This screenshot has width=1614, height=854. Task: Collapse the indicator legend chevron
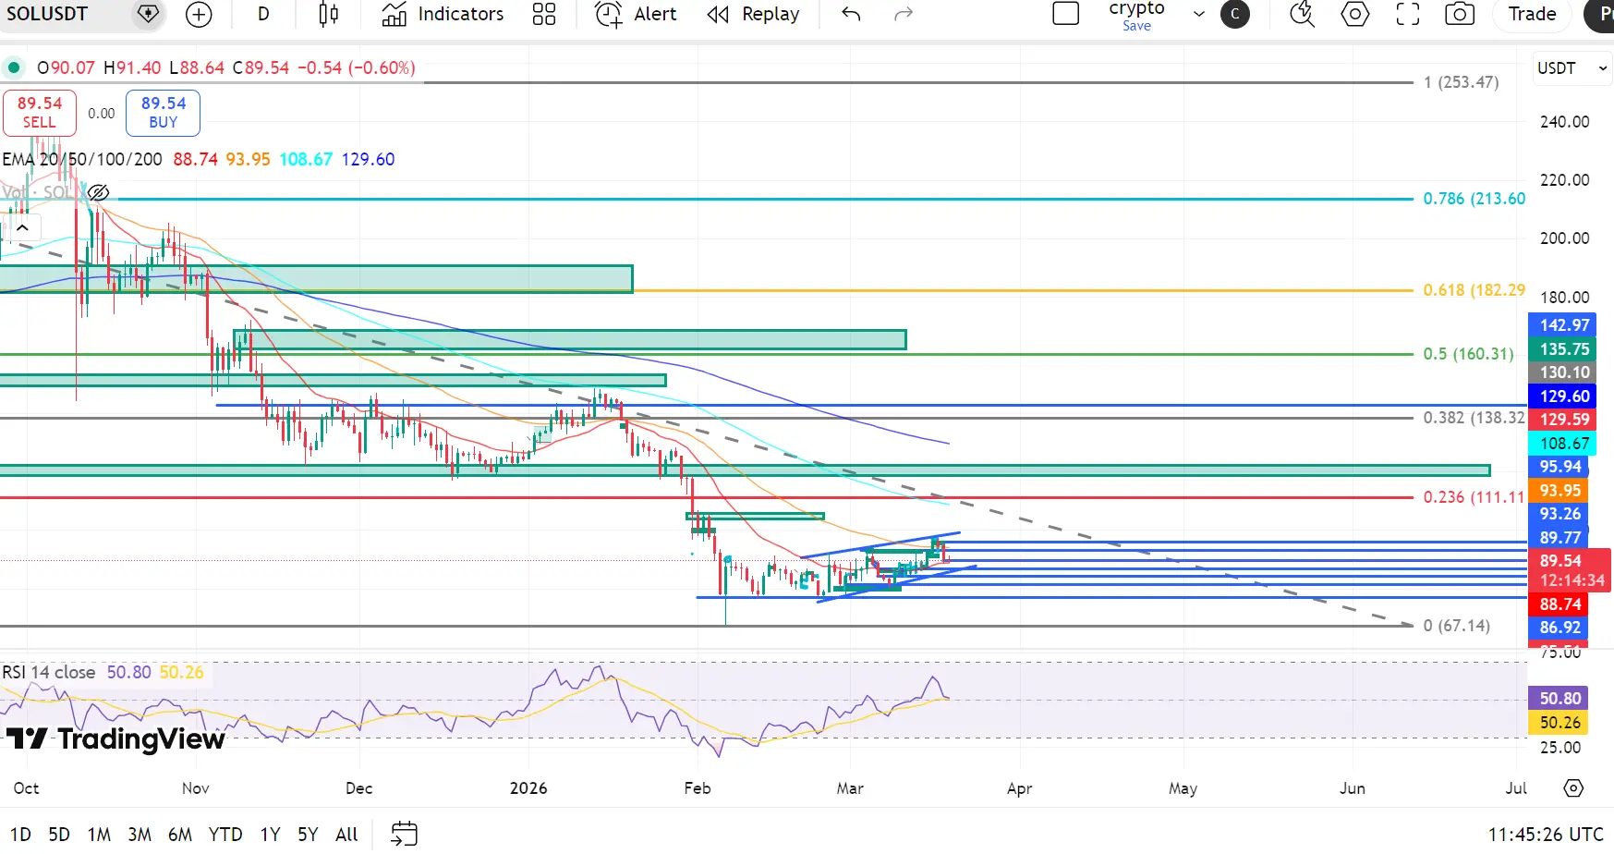(x=22, y=227)
